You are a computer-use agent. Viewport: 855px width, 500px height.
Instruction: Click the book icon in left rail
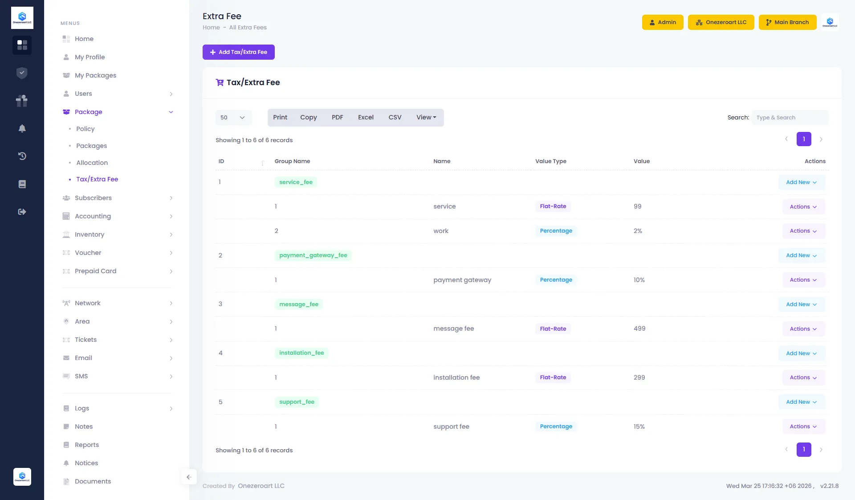point(22,184)
